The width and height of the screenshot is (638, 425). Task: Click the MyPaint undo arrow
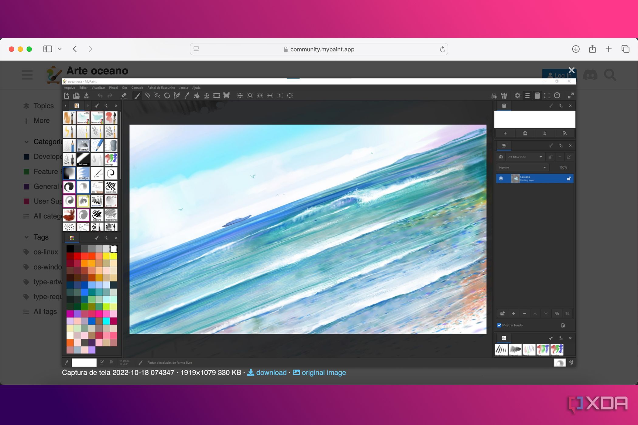100,96
